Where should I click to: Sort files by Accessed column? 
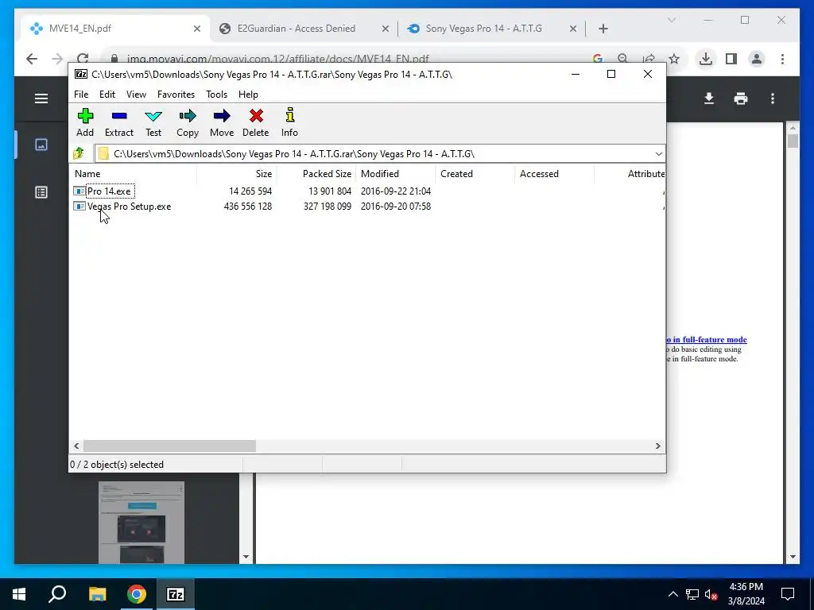click(554, 174)
